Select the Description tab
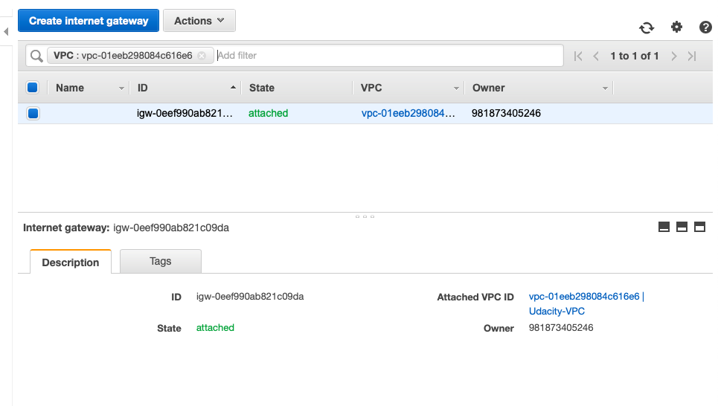The height and width of the screenshot is (406, 718). pyautogui.click(x=71, y=262)
